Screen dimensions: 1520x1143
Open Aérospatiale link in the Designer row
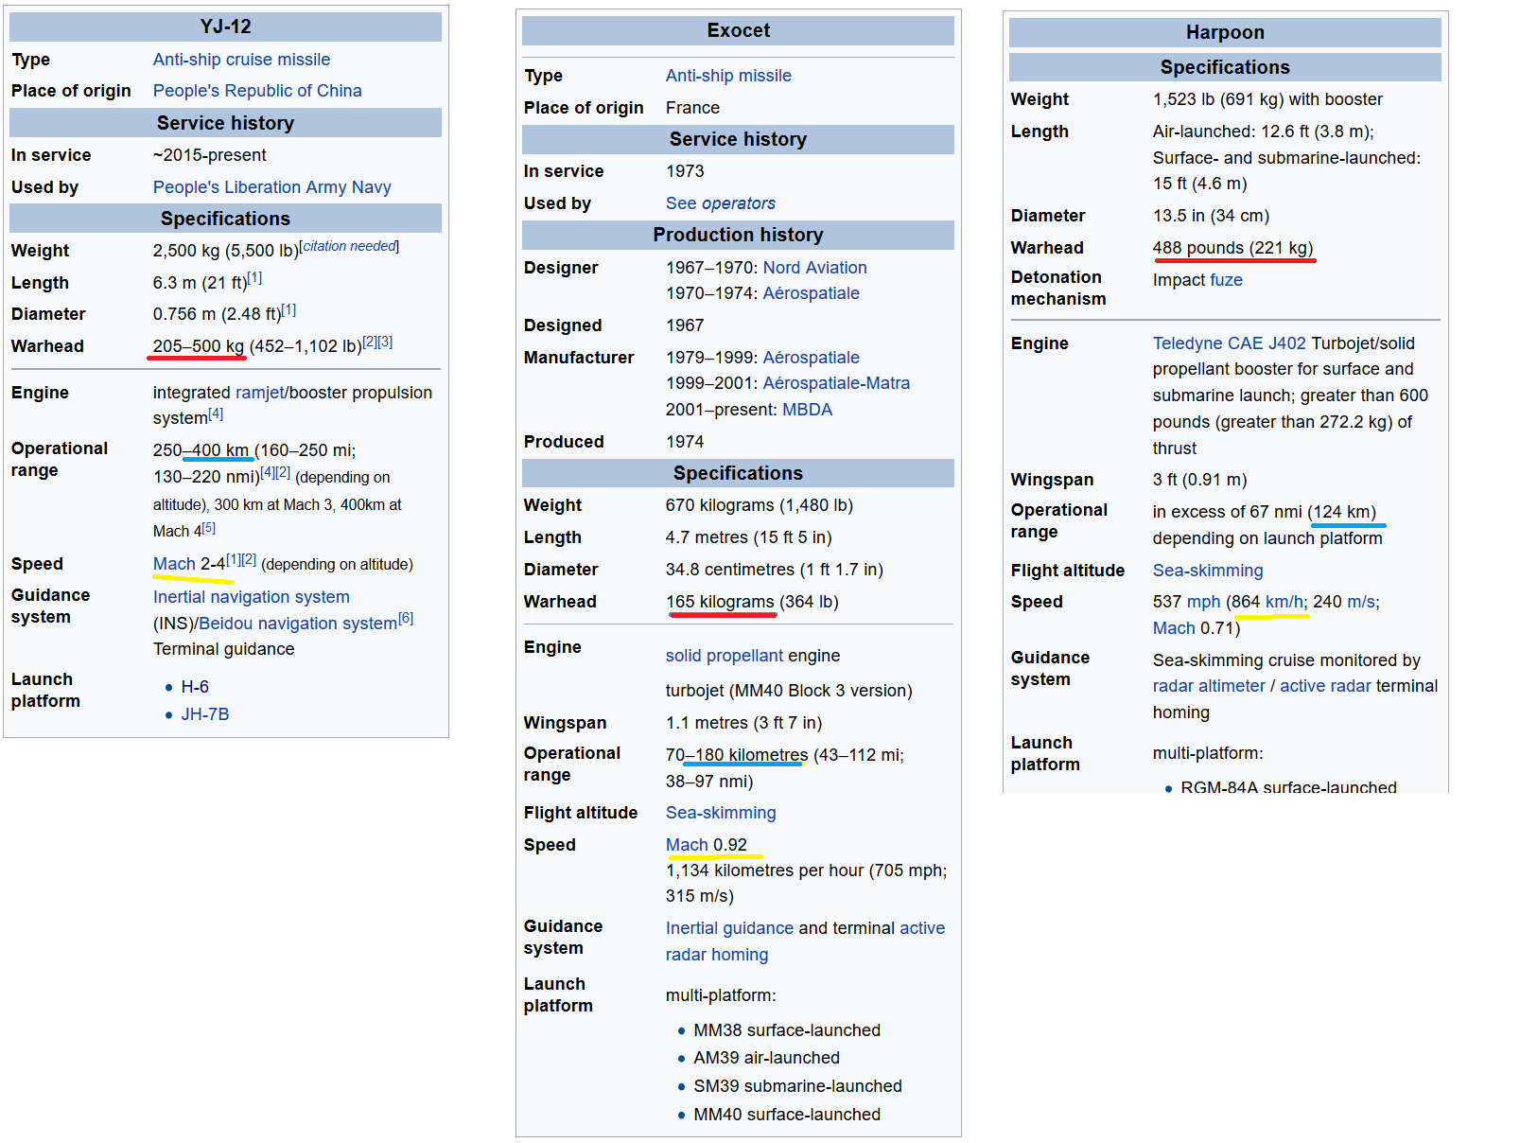812,293
